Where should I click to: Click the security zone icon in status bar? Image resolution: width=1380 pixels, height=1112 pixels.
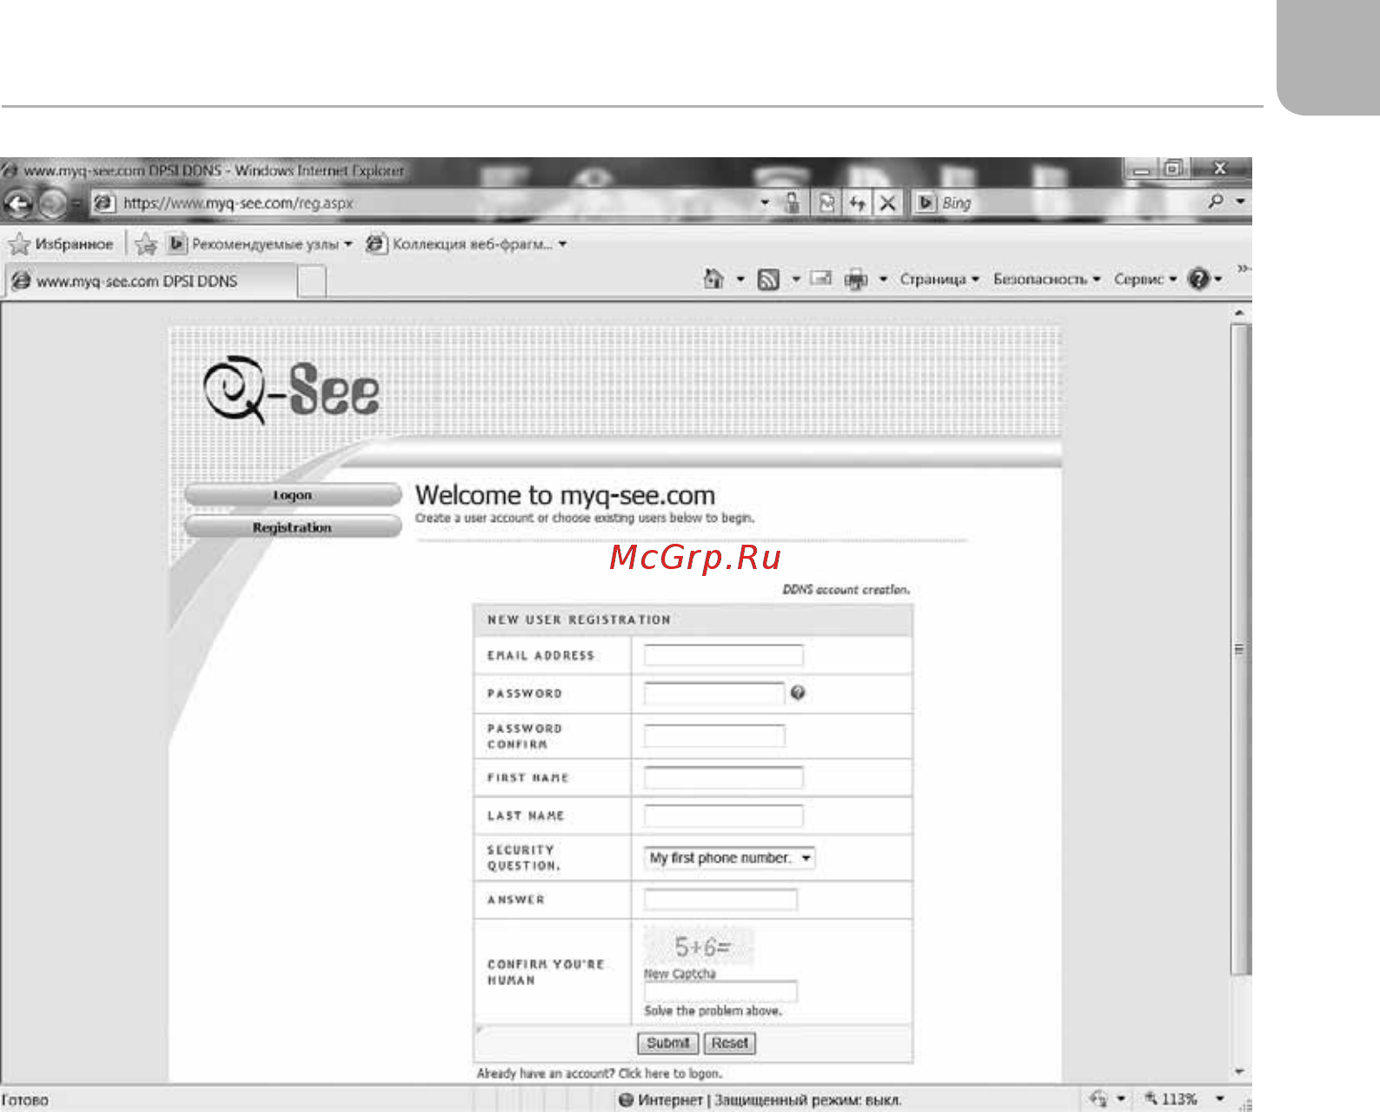click(x=626, y=1100)
